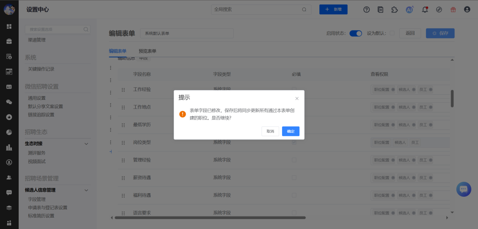Focus the 全局搜索 input
The width and height of the screenshot is (478, 229).
(261, 9)
